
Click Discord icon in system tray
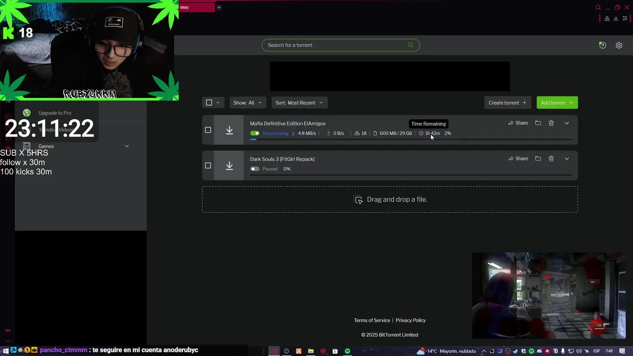(x=540, y=351)
